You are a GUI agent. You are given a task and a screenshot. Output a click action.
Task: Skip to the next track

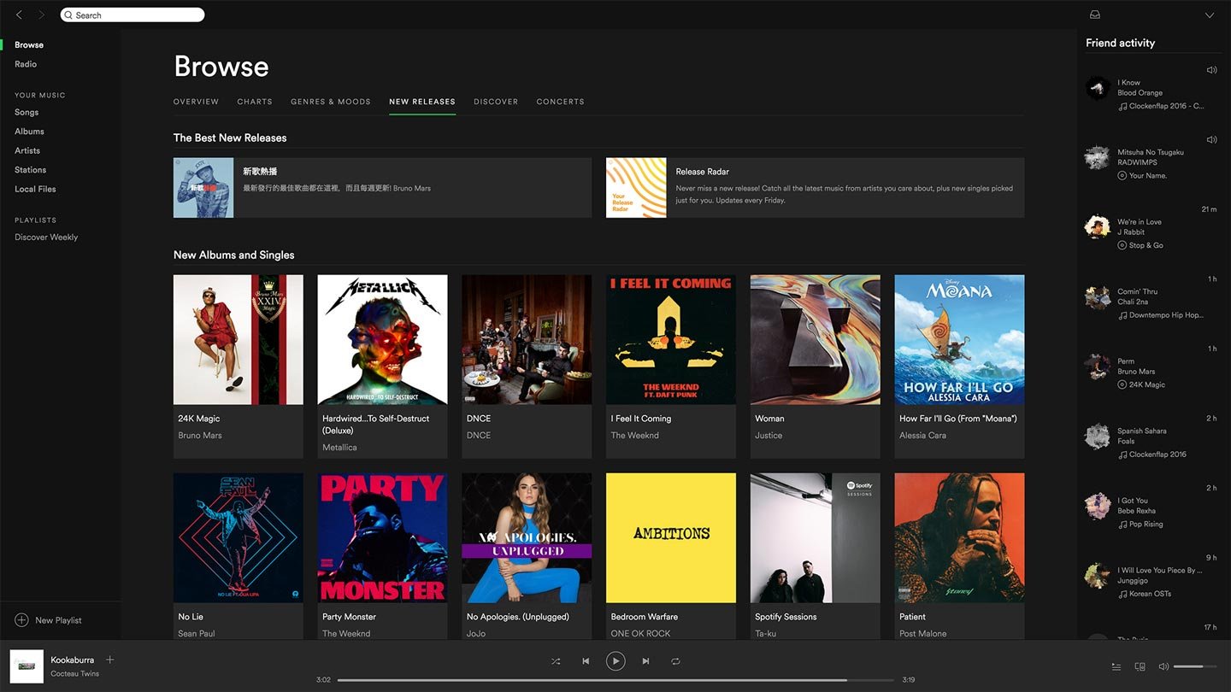tap(645, 661)
